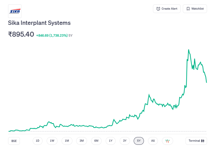The height and width of the screenshot is (151, 212).
Task: Click the highest peak of the price line
Action: coord(188,50)
